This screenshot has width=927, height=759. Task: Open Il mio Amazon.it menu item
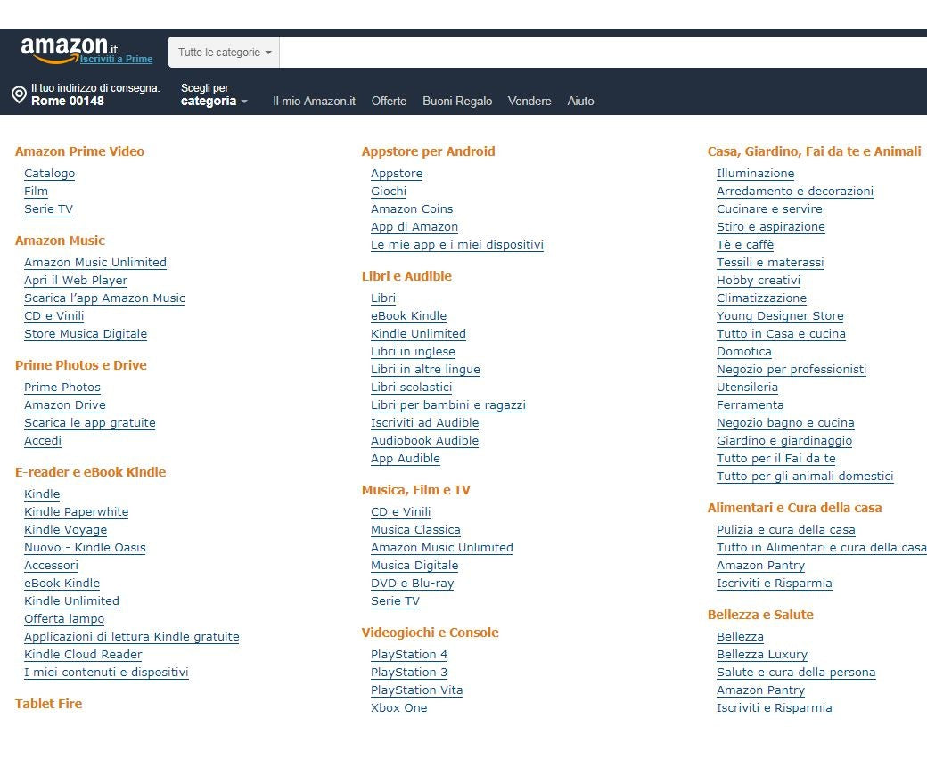(x=314, y=101)
